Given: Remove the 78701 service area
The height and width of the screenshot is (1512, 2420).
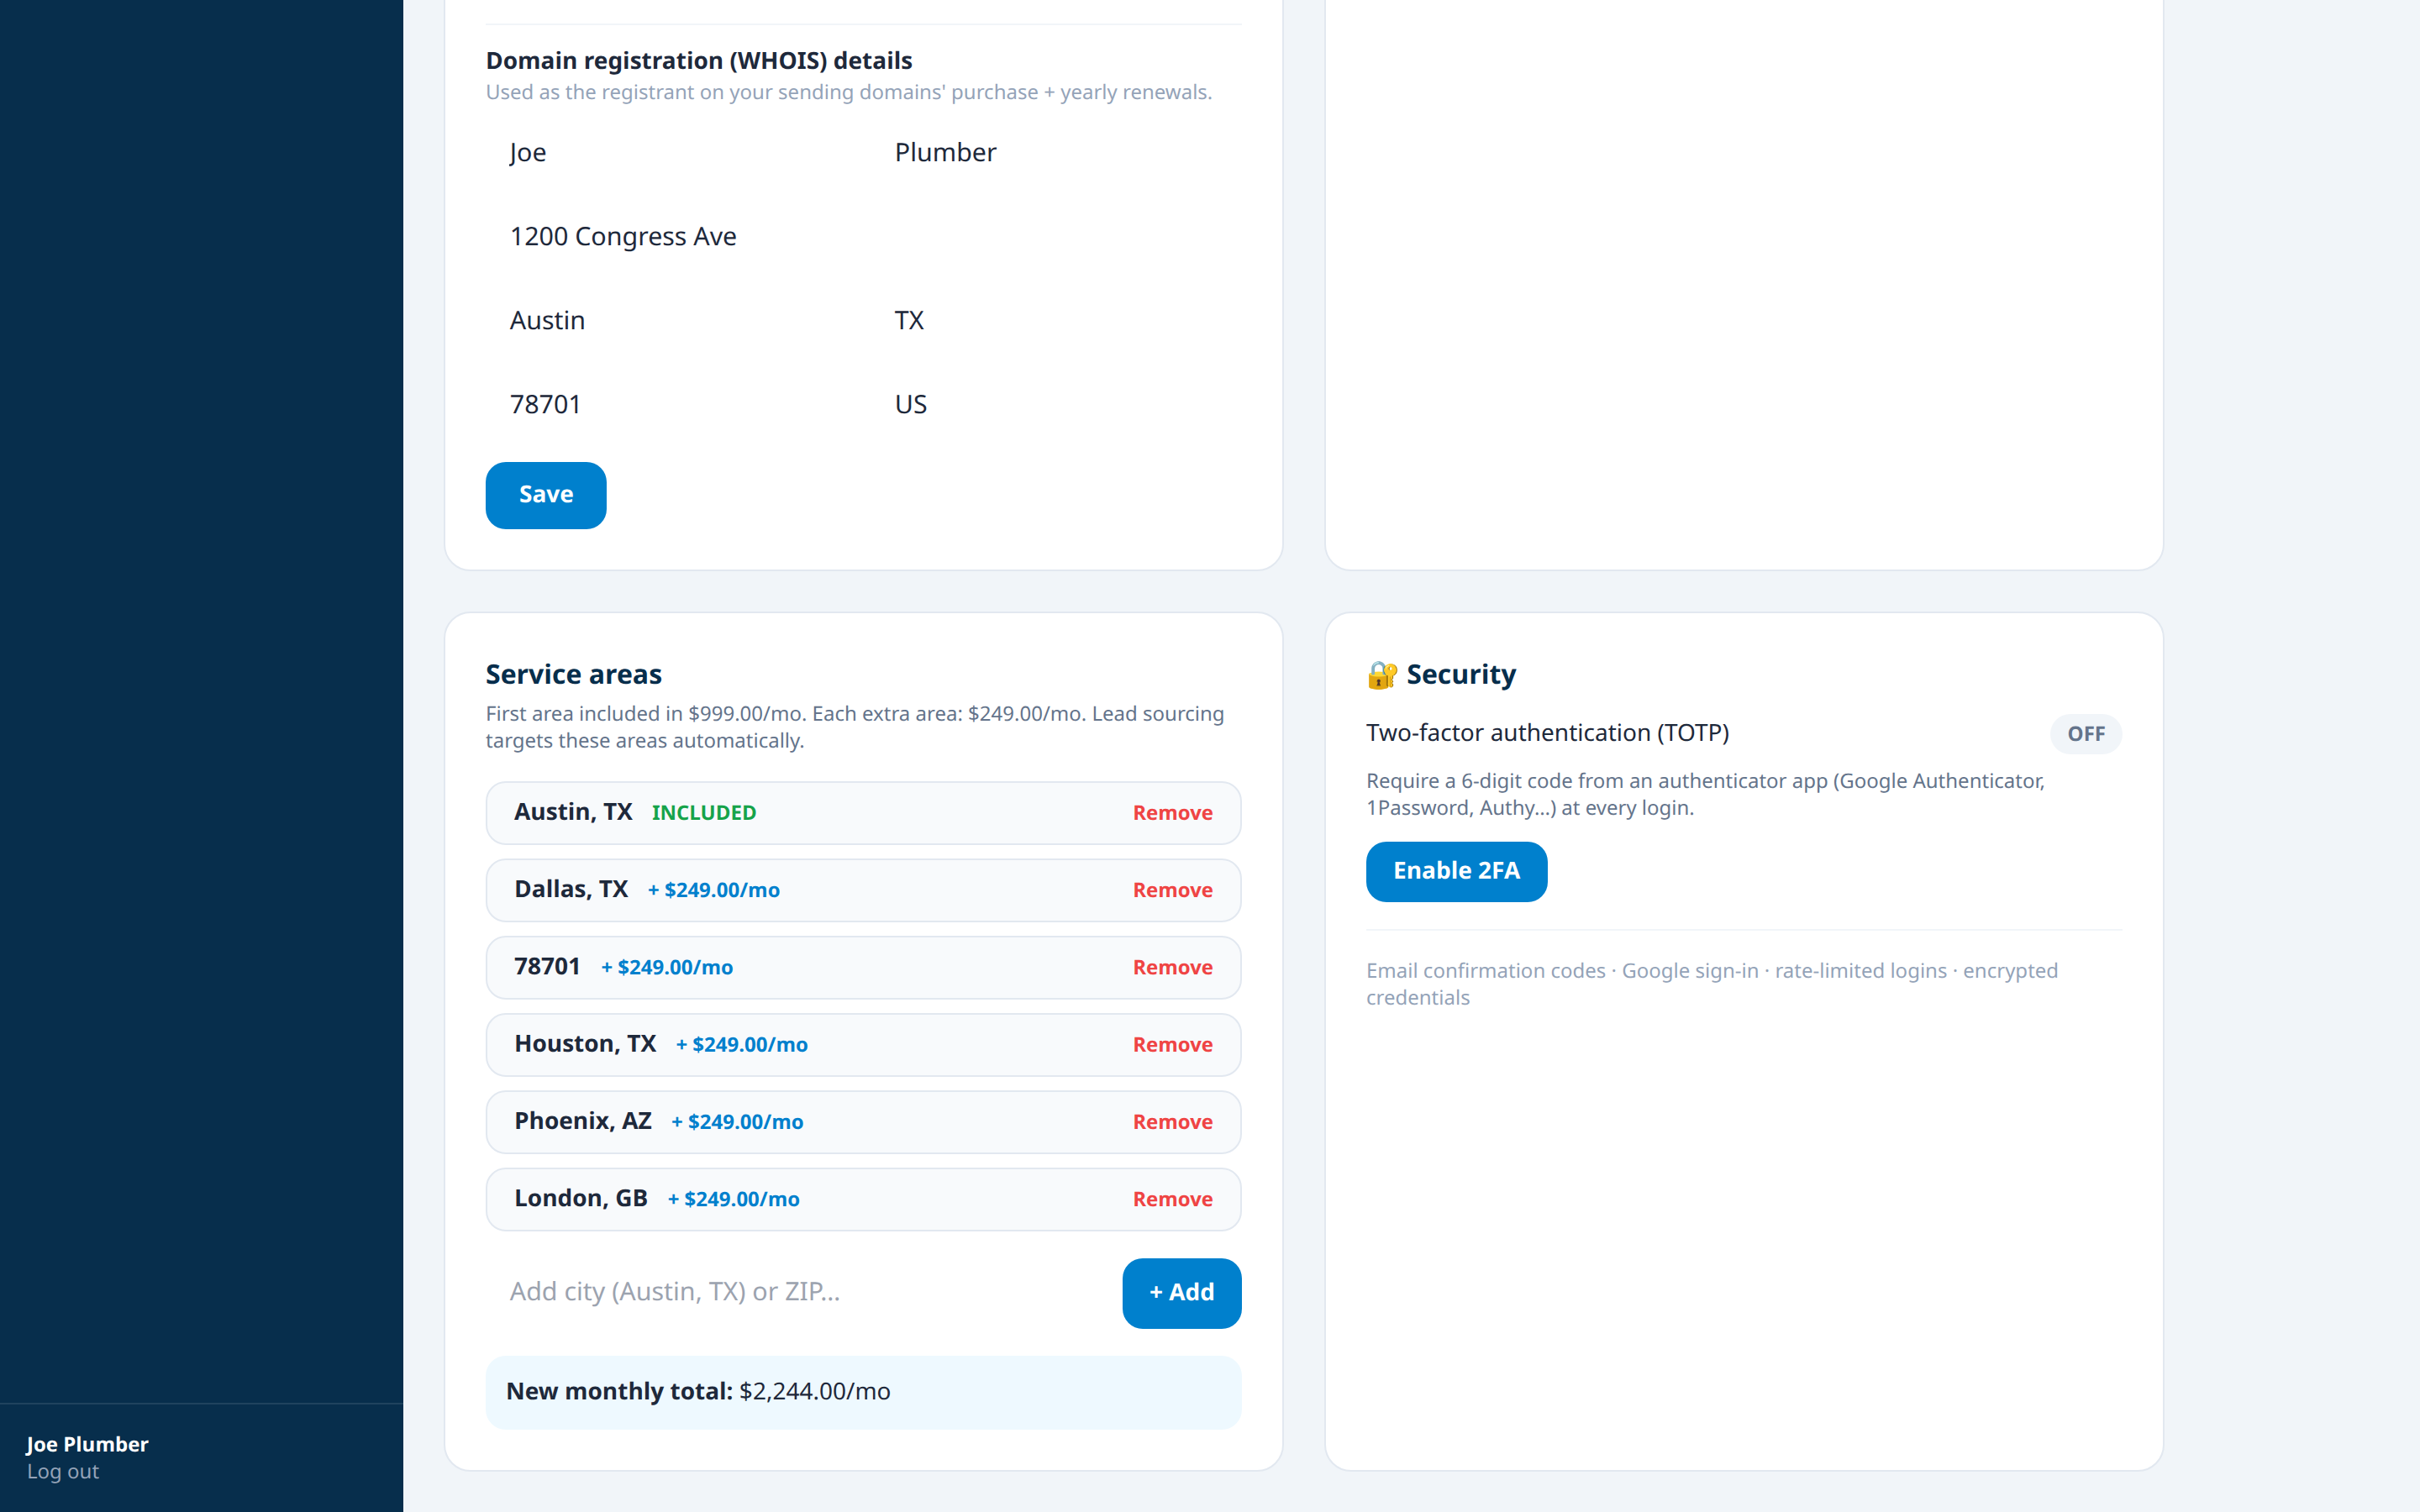Looking at the screenshot, I should click(1172, 967).
